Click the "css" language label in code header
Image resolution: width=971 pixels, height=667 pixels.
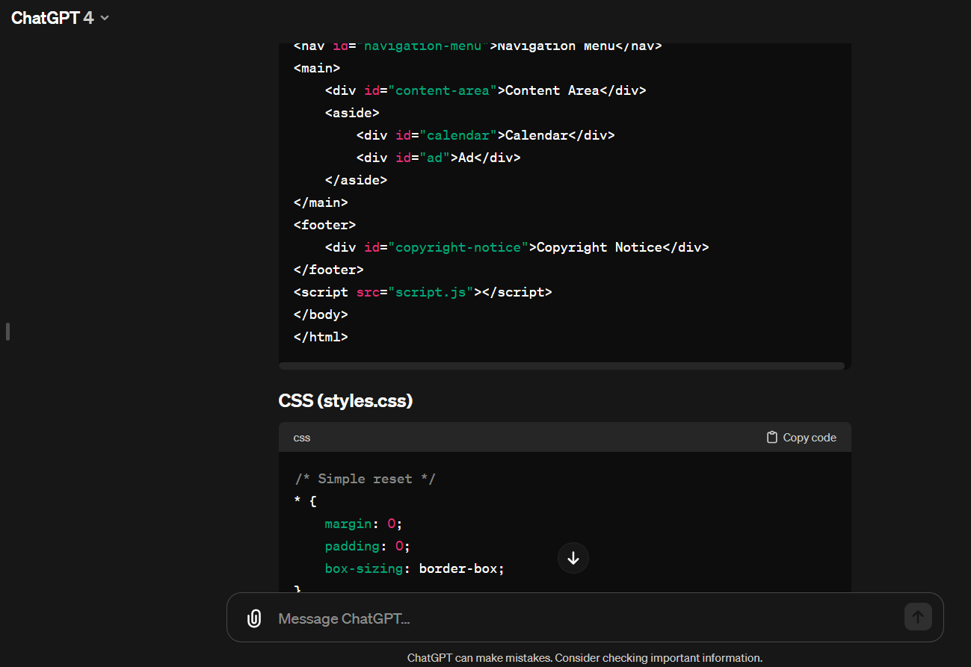[302, 438]
